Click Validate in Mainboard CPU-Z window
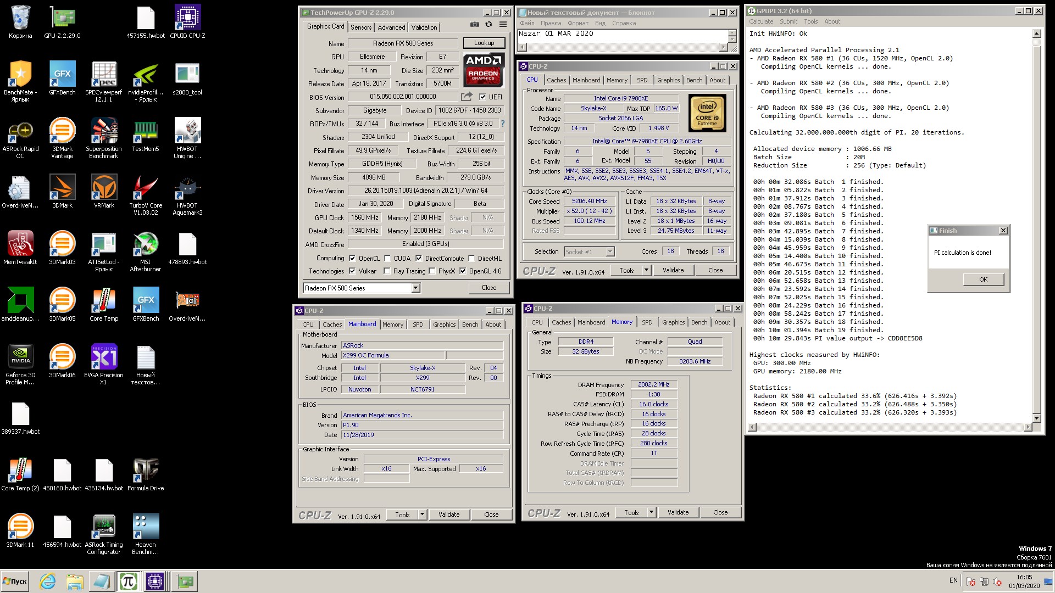 (x=448, y=514)
